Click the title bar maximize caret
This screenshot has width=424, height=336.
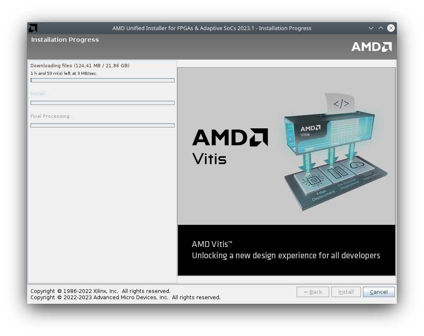tap(381, 28)
